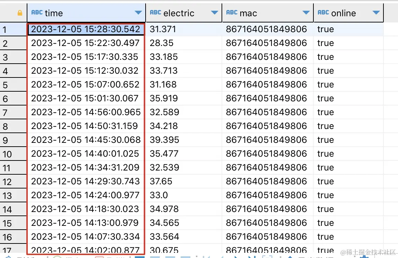Select the mac cell in row 8
398x258 pixels.
pyautogui.click(x=268, y=126)
